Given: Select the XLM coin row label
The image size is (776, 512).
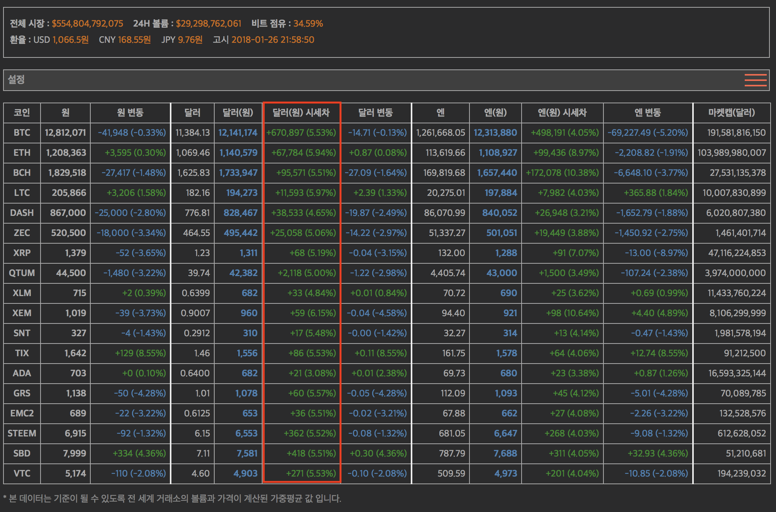Looking at the screenshot, I should [x=22, y=293].
